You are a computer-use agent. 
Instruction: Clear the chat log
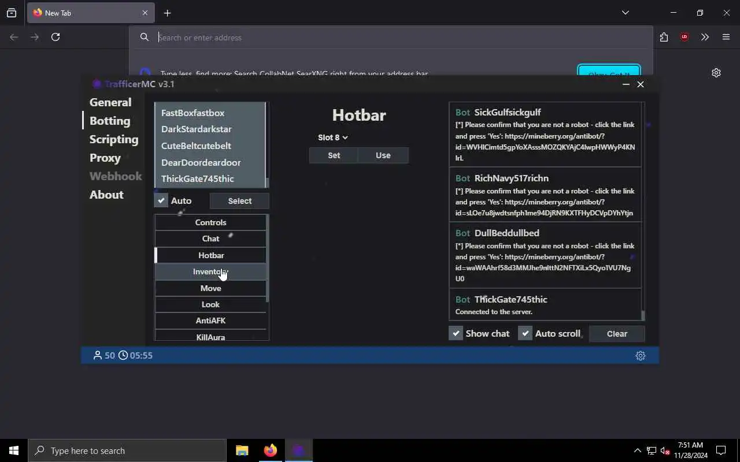(617, 333)
